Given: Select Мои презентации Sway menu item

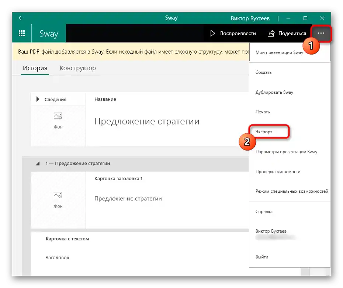Looking at the screenshot, I should [x=290, y=52].
